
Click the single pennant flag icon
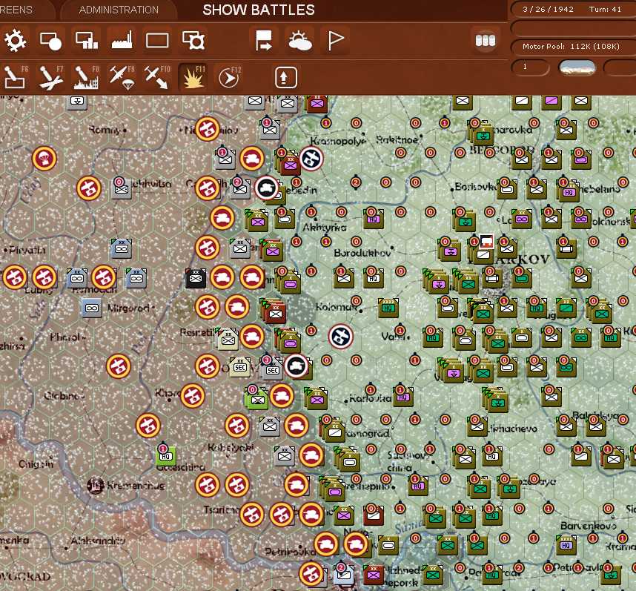point(336,41)
